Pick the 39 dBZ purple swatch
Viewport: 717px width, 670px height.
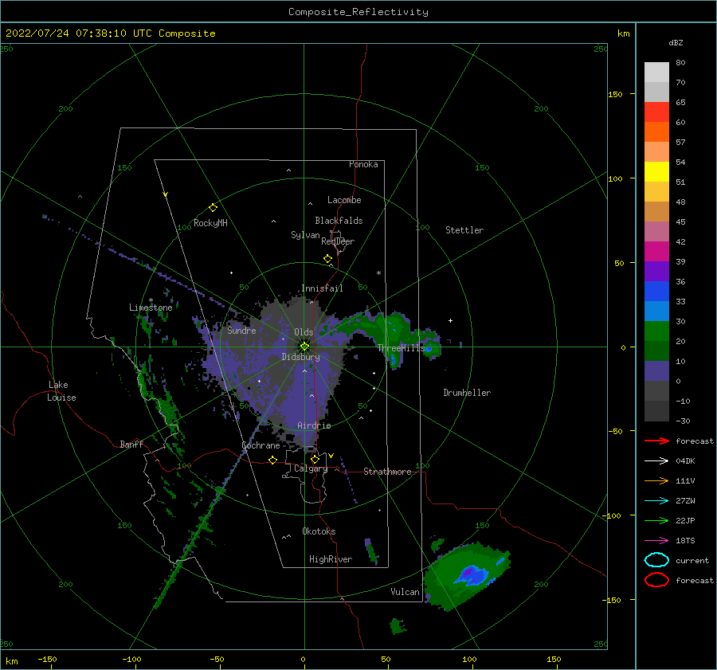tap(656, 271)
